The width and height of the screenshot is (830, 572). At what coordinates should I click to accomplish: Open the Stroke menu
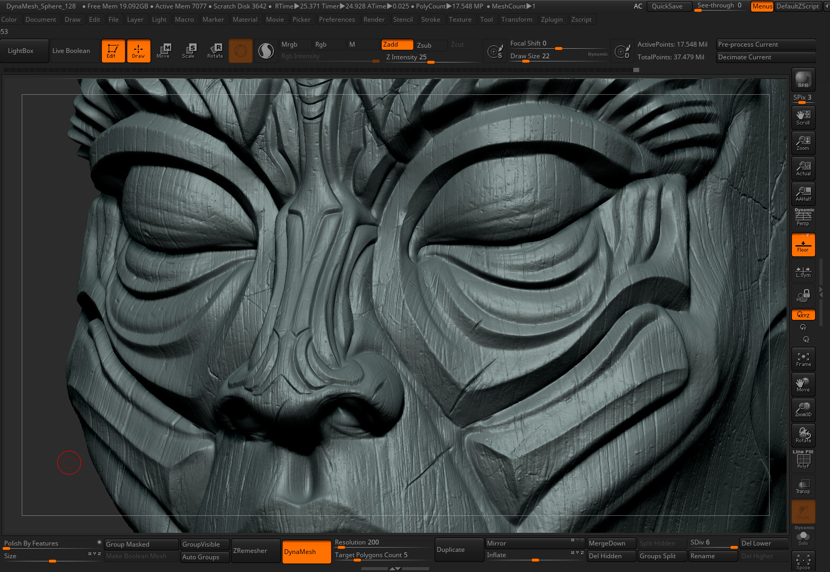click(x=430, y=20)
